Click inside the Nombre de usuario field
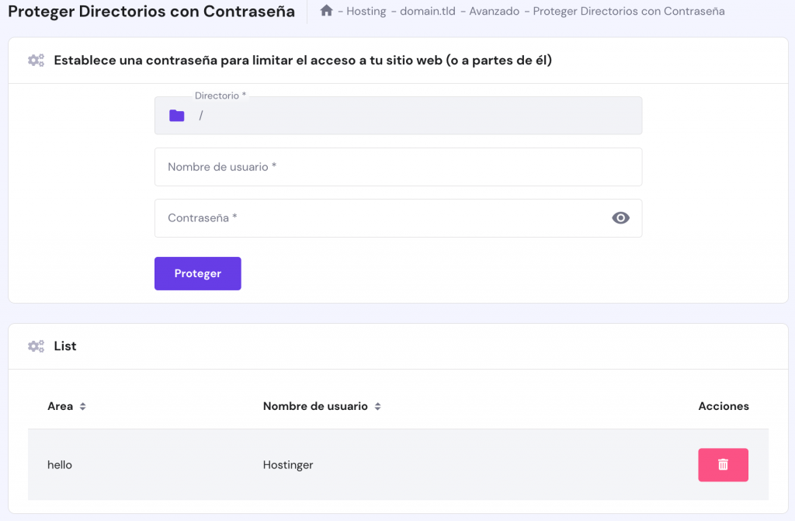The image size is (795, 521). [x=398, y=167]
